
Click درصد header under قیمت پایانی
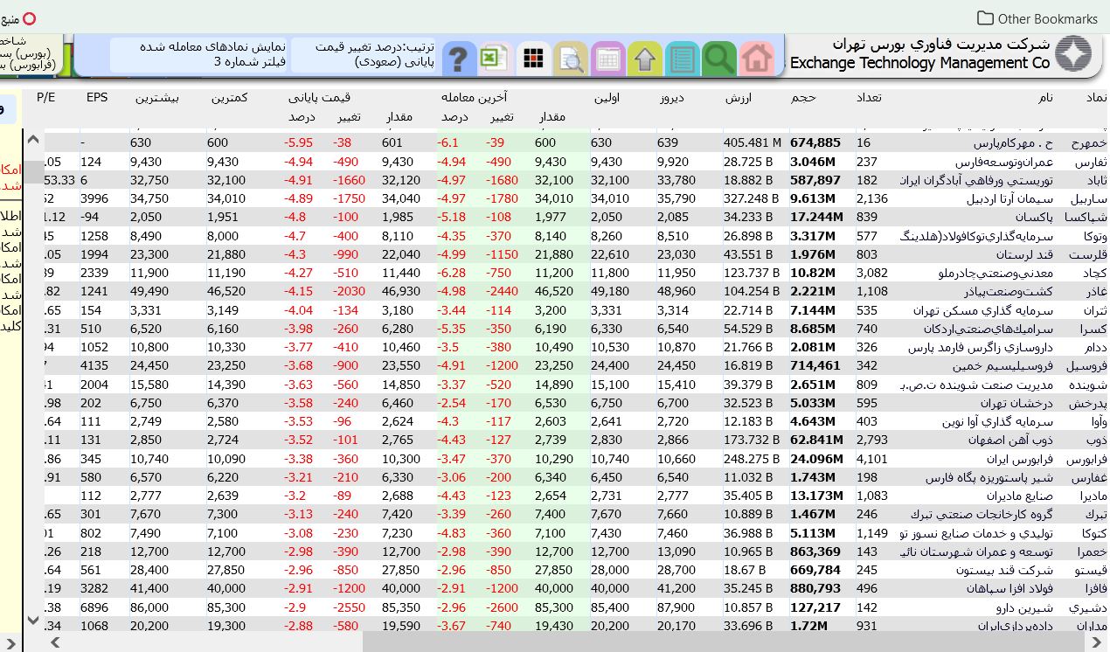pyautogui.click(x=302, y=117)
